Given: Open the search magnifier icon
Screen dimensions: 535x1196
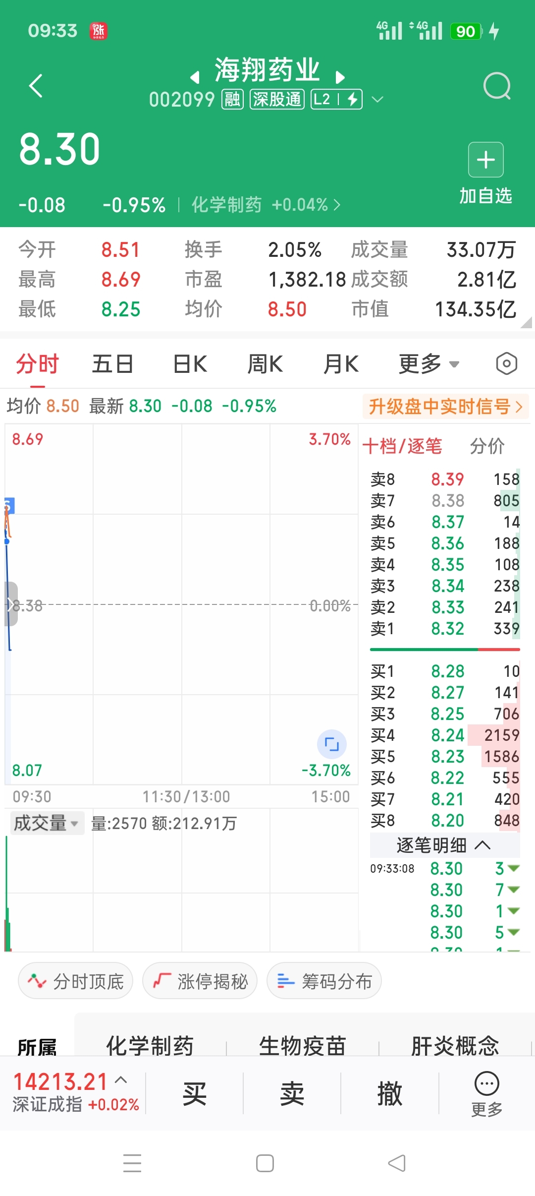Looking at the screenshot, I should pos(497,86).
